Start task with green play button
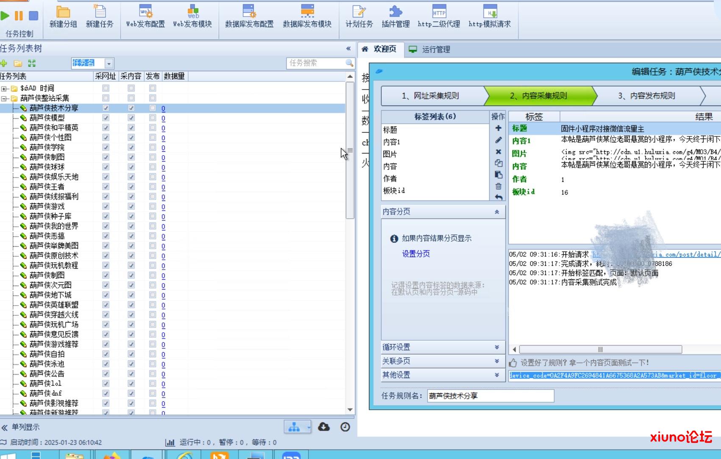The width and height of the screenshot is (721, 459). [x=5, y=16]
